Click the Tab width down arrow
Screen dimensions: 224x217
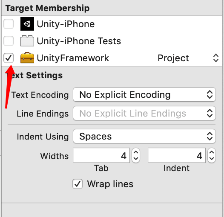[136, 158]
